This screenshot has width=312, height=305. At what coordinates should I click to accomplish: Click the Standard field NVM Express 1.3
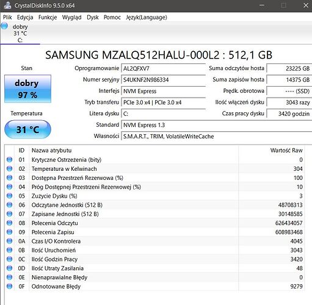(x=217, y=125)
